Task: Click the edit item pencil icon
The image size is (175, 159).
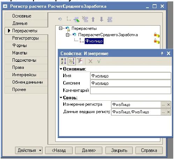Action: 76,19
